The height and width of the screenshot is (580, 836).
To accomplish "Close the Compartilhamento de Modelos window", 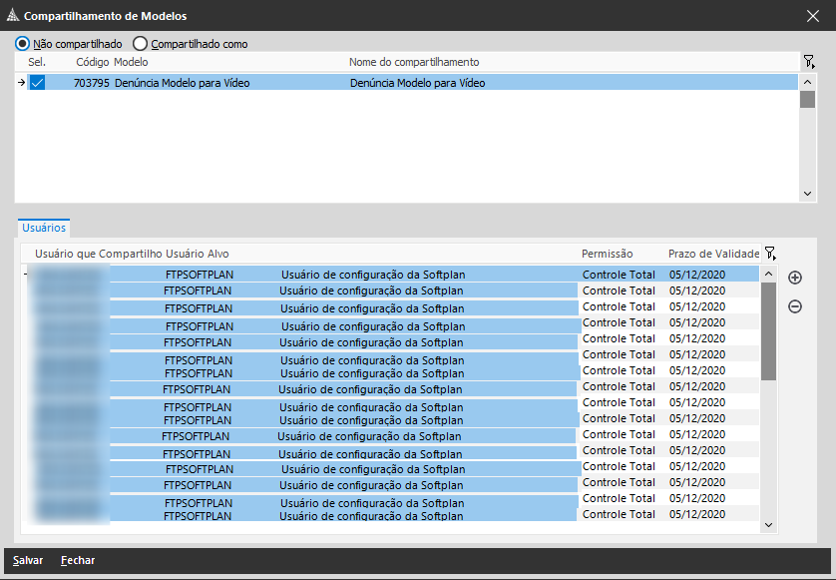I will click(812, 16).
